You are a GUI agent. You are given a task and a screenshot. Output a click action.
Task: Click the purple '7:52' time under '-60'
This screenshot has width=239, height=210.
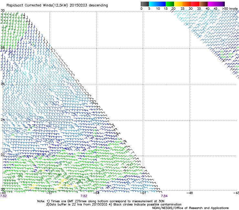[x=3, y=196]
